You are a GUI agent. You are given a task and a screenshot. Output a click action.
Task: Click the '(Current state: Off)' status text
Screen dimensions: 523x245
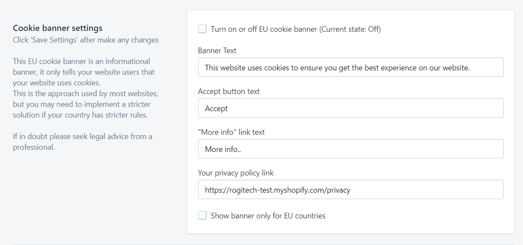click(350, 29)
